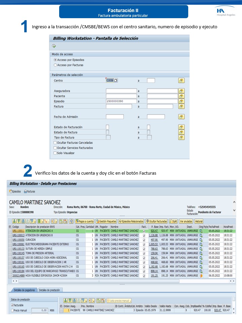Open the search help icon beside CSUN
This screenshot has height=323, width=242.
(x=116, y=80)
